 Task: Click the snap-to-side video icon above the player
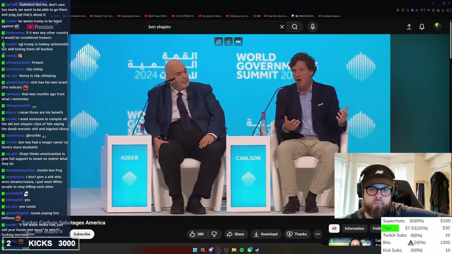[x=228, y=42]
